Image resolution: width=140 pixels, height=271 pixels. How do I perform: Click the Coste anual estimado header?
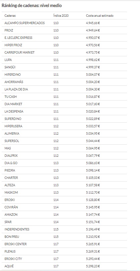(x=100, y=16)
